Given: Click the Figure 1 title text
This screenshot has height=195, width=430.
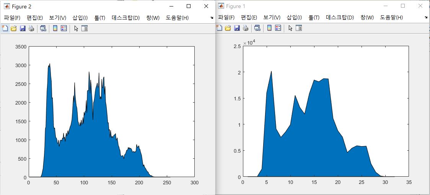Looking at the screenshot, I should (236, 6).
